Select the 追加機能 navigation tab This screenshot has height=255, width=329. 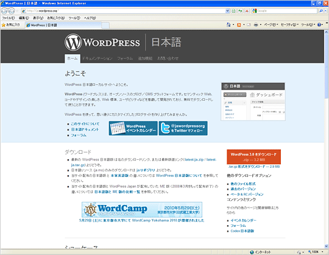145,59
